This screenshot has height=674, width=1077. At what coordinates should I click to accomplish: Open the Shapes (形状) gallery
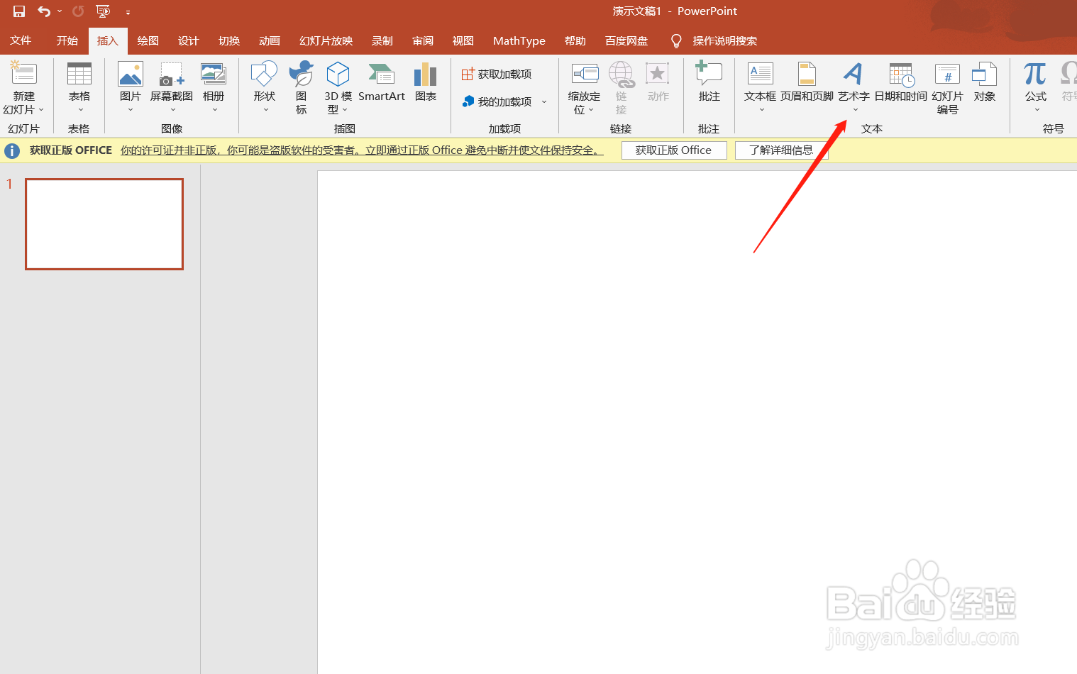265,88
